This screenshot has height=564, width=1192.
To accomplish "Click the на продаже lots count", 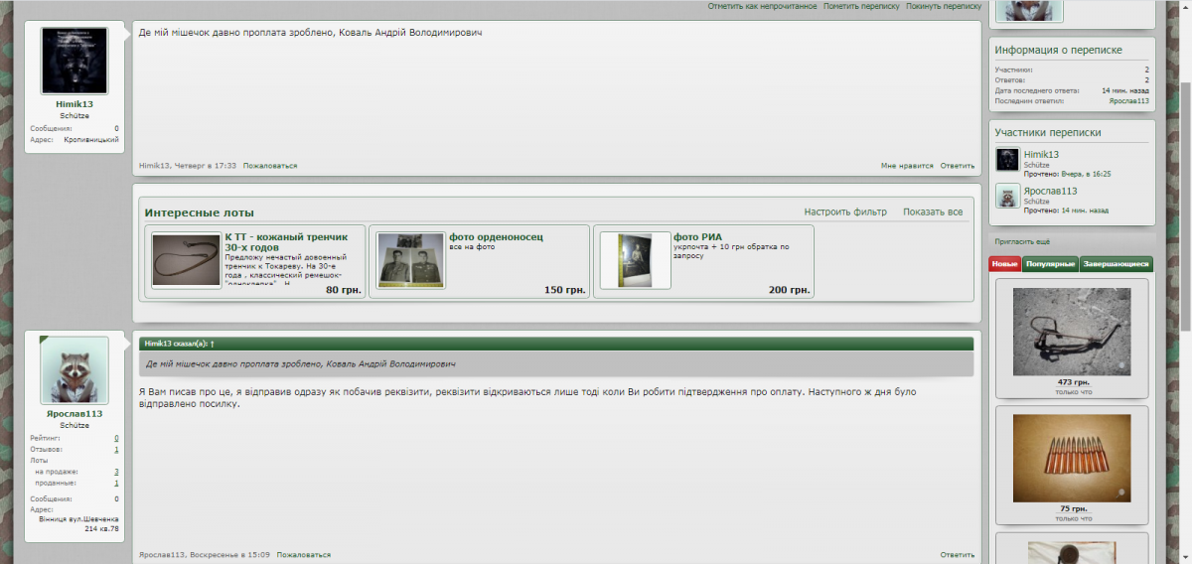I will [x=116, y=472].
